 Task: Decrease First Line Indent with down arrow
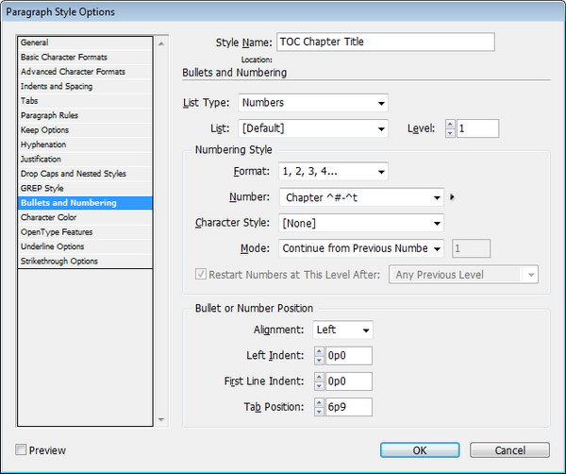[319, 386]
